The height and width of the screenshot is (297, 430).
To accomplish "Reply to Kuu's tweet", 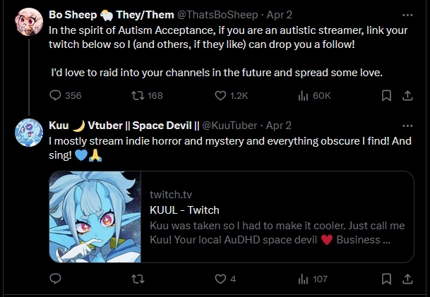I will (56, 279).
